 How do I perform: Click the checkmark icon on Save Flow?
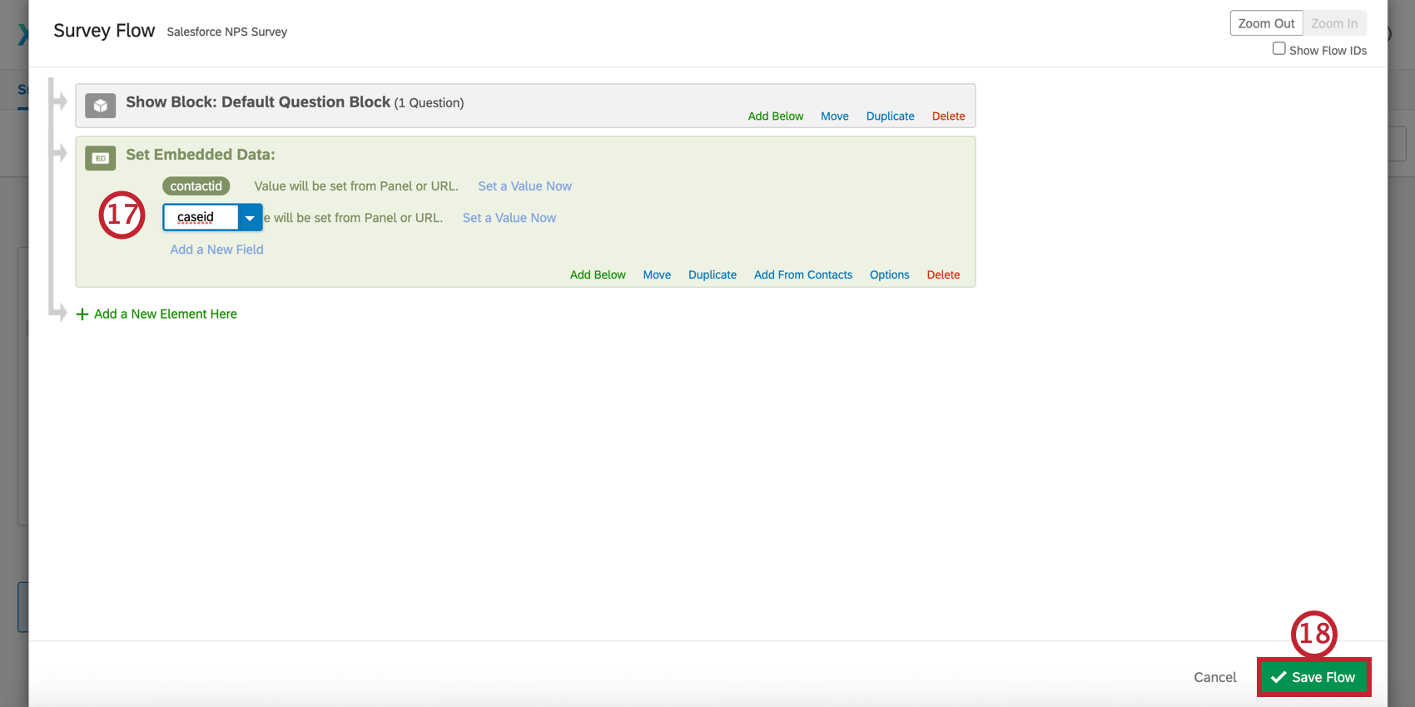[x=1278, y=677]
